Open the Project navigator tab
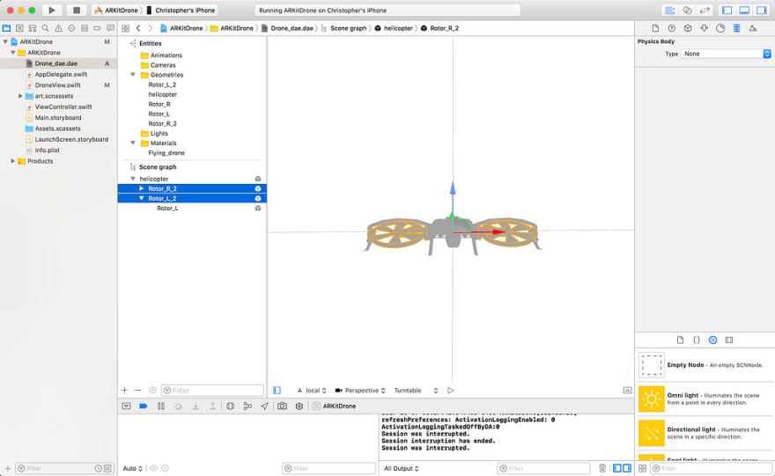The image size is (775, 476). coord(6,28)
